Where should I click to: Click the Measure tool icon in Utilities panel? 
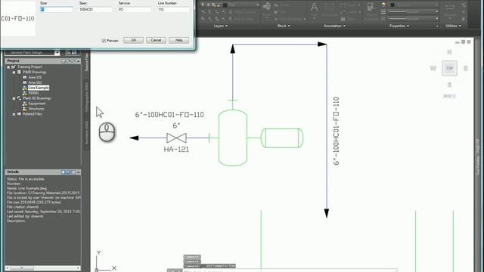(450, 7)
